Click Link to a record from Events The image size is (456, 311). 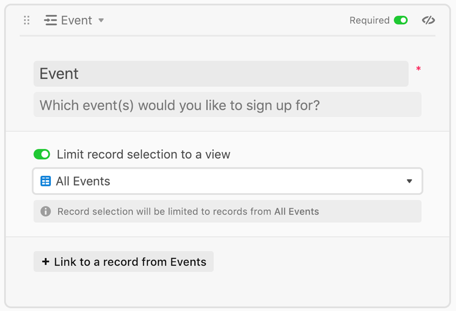[x=123, y=262]
